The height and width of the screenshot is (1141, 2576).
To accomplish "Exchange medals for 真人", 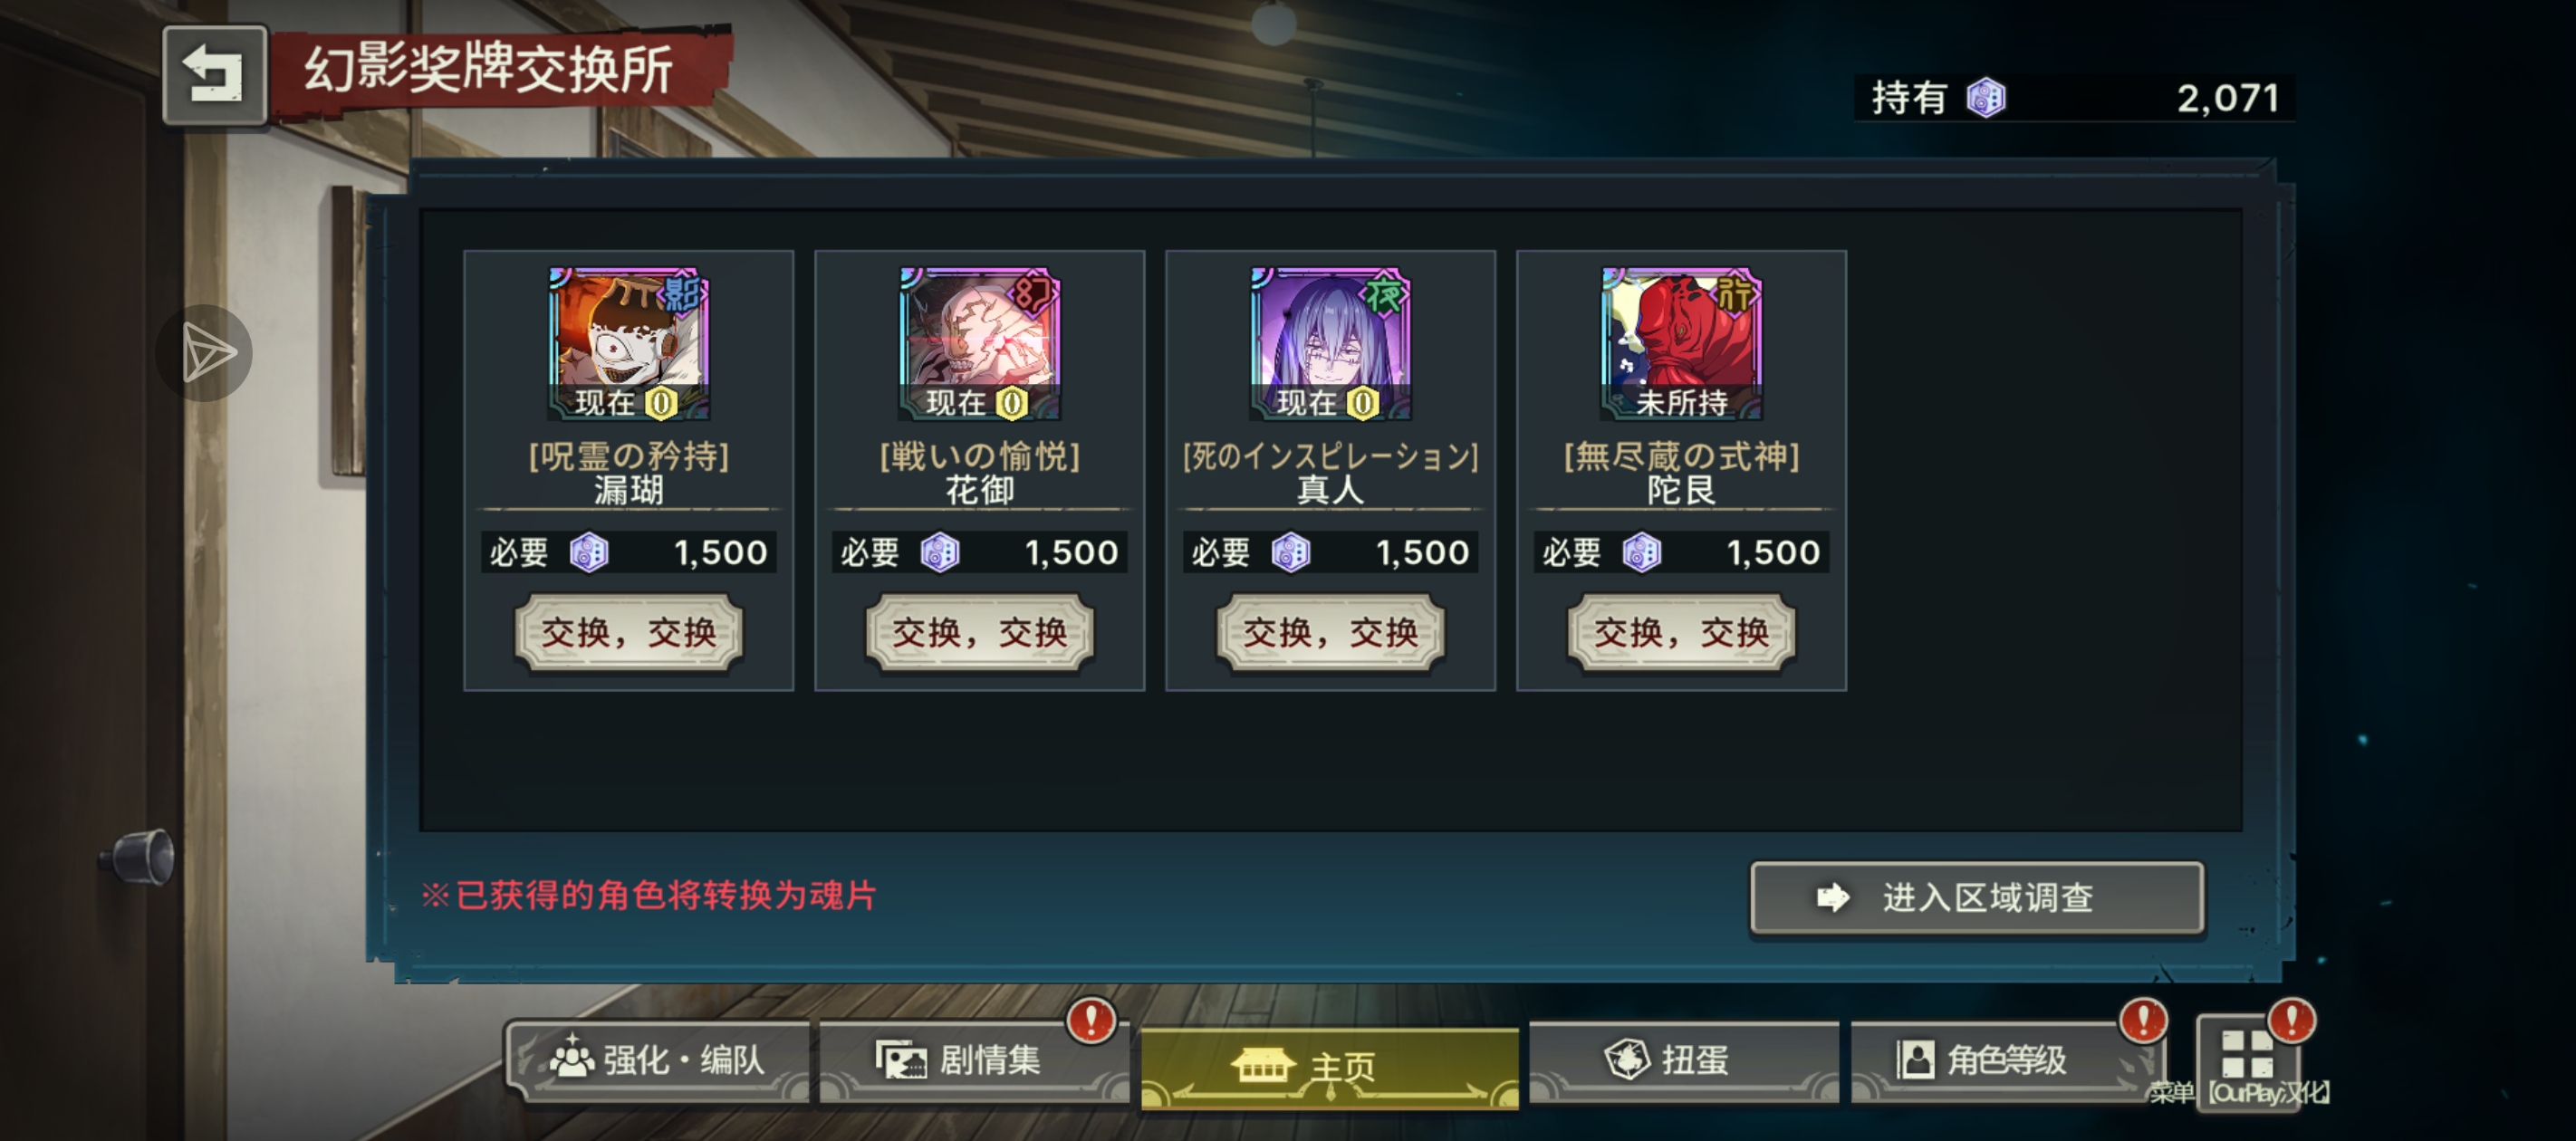I will 1331,632.
